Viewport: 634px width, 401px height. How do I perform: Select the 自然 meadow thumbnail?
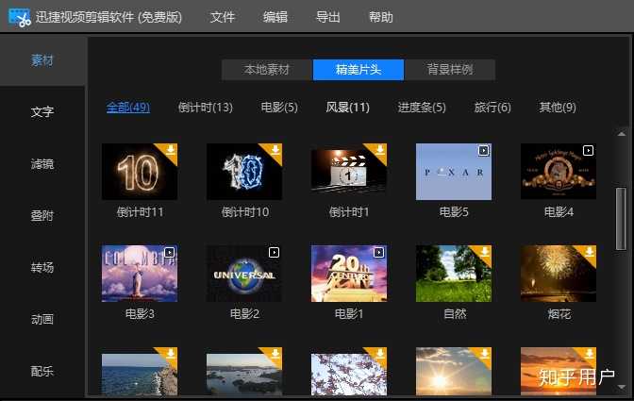[454, 274]
